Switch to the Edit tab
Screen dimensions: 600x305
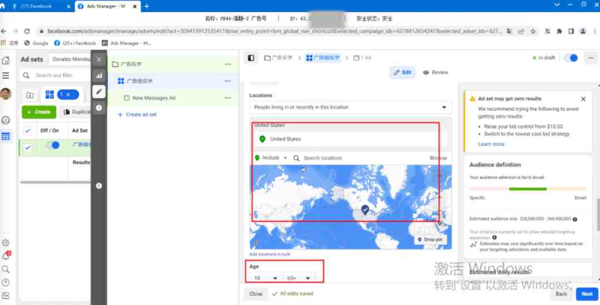coord(402,73)
